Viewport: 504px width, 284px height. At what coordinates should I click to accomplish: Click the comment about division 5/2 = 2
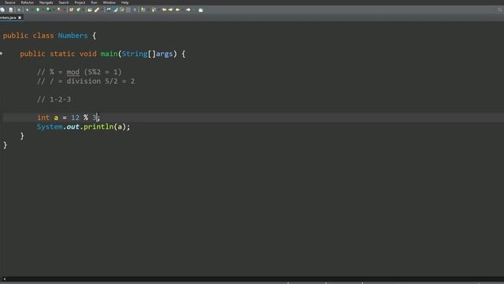(x=86, y=81)
